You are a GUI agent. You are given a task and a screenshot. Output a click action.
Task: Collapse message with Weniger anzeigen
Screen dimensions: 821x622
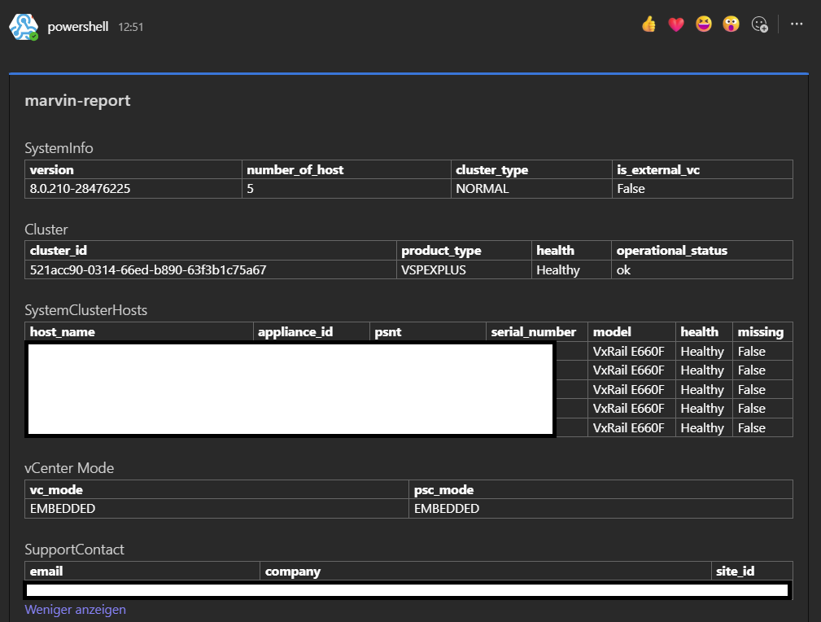pyautogui.click(x=76, y=610)
